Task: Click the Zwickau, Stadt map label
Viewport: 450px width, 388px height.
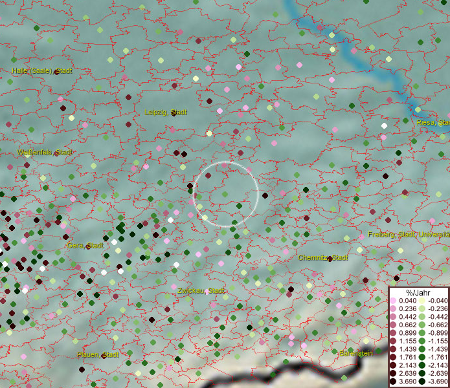Action: click(201, 290)
